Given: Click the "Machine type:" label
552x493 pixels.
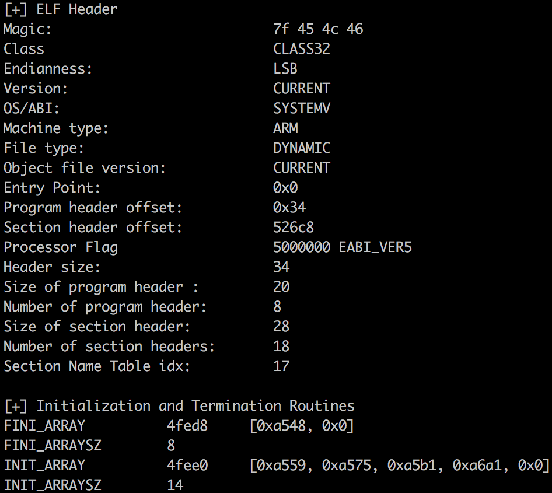Looking at the screenshot, I should click(x=56, y=128).
